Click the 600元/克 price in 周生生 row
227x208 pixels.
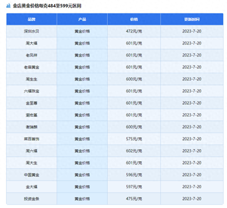(134, 79)
